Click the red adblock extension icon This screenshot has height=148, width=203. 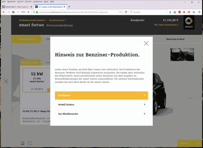coord(179,12)
